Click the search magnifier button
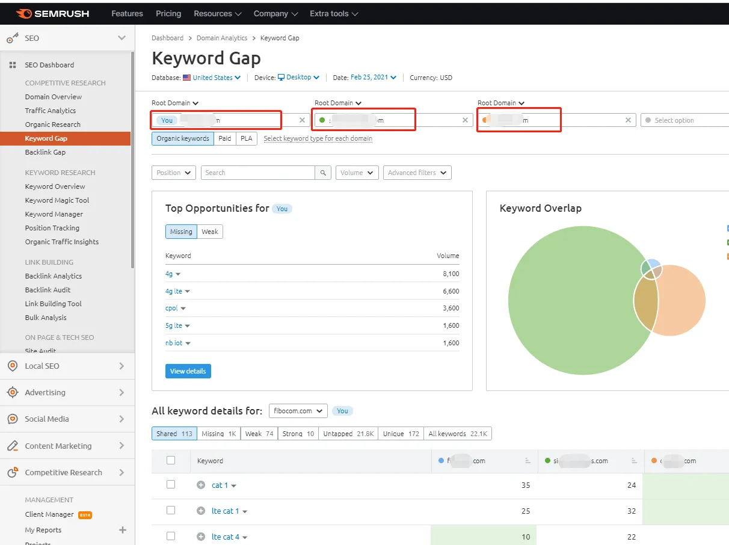This screenshot has width=729, height=545. (x=323, y=173)
